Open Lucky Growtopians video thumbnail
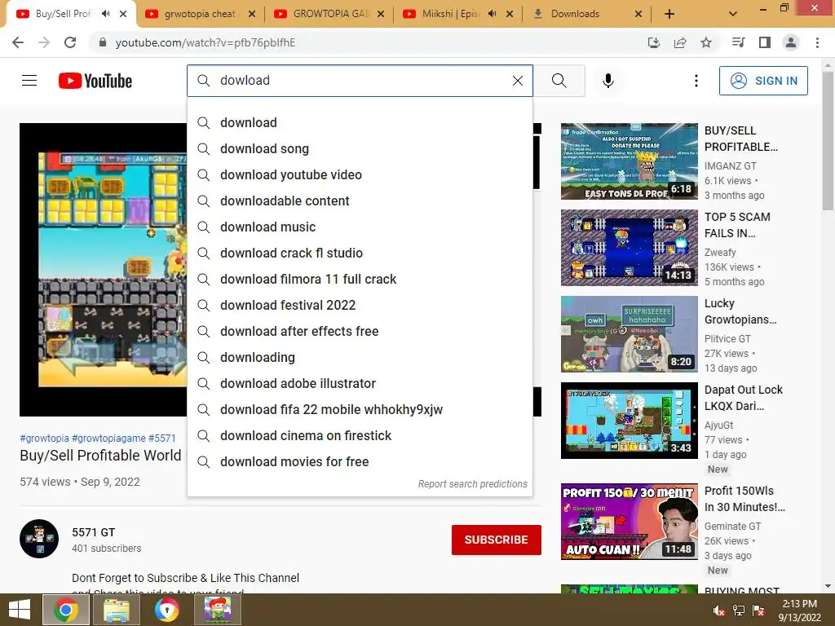The width and height of the screenshot is (835, 626). [629, 333]
